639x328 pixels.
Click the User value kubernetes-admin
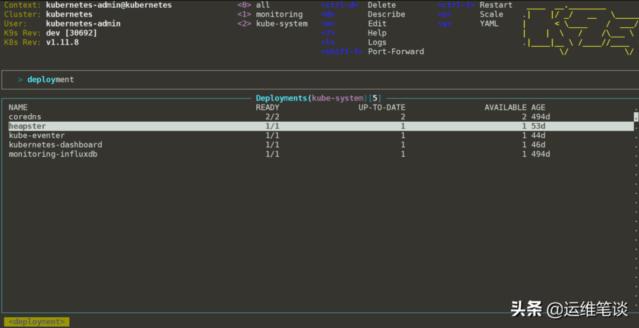(83, 24)
